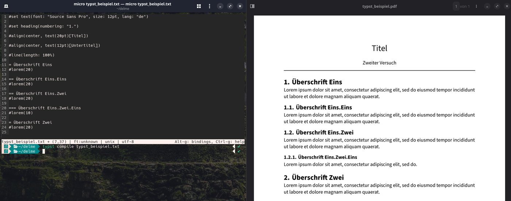Toggle the PDF viewer sidebar panel
Viewport: 511px width, 201px height.
click(252, 6)
